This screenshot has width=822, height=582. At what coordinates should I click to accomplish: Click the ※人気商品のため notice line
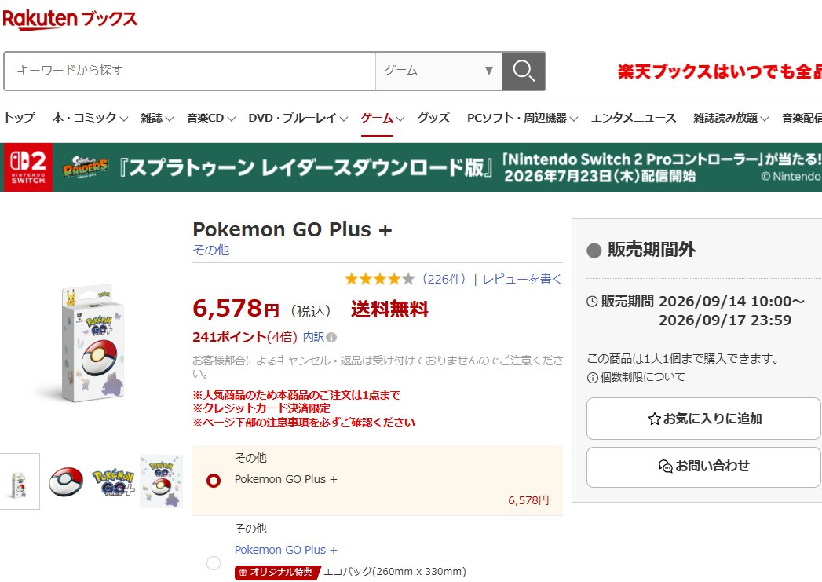tap(296, 395)
